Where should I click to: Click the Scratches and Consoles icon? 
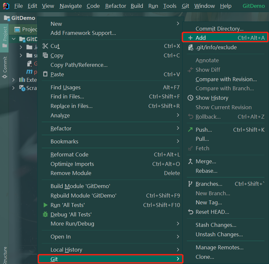(22, 88)
